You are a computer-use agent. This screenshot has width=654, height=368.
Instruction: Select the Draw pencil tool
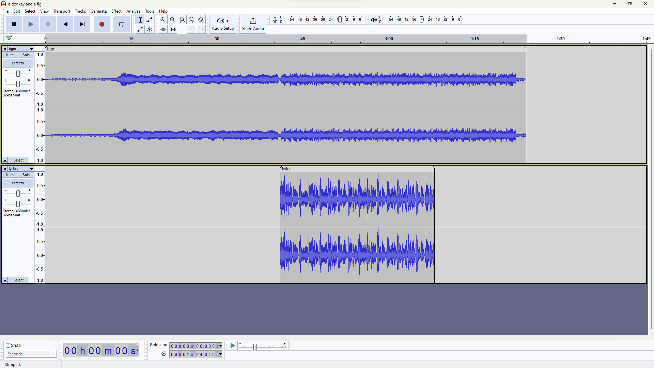pyautogui.click(x=140, y=29)
